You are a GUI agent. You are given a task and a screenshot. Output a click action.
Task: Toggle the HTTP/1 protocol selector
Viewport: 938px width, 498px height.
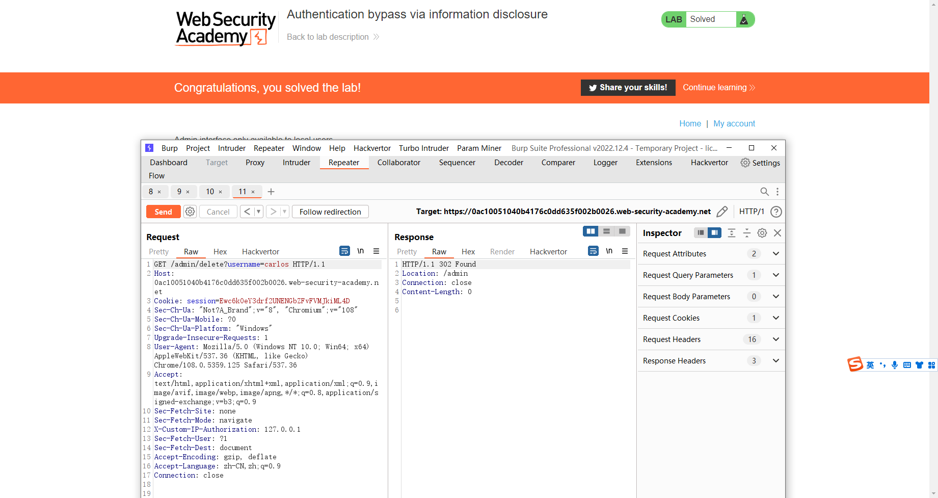coord(752,212)
